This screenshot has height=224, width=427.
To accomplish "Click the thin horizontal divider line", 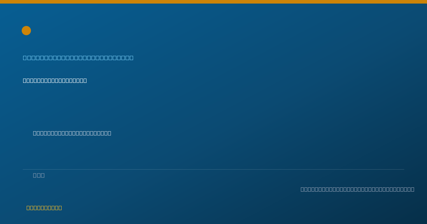I will pos(213,169).
